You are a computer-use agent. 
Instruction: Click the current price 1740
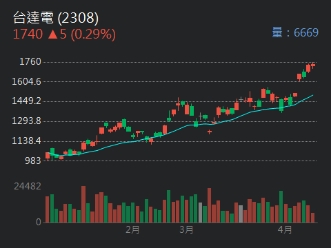point(28,34)
